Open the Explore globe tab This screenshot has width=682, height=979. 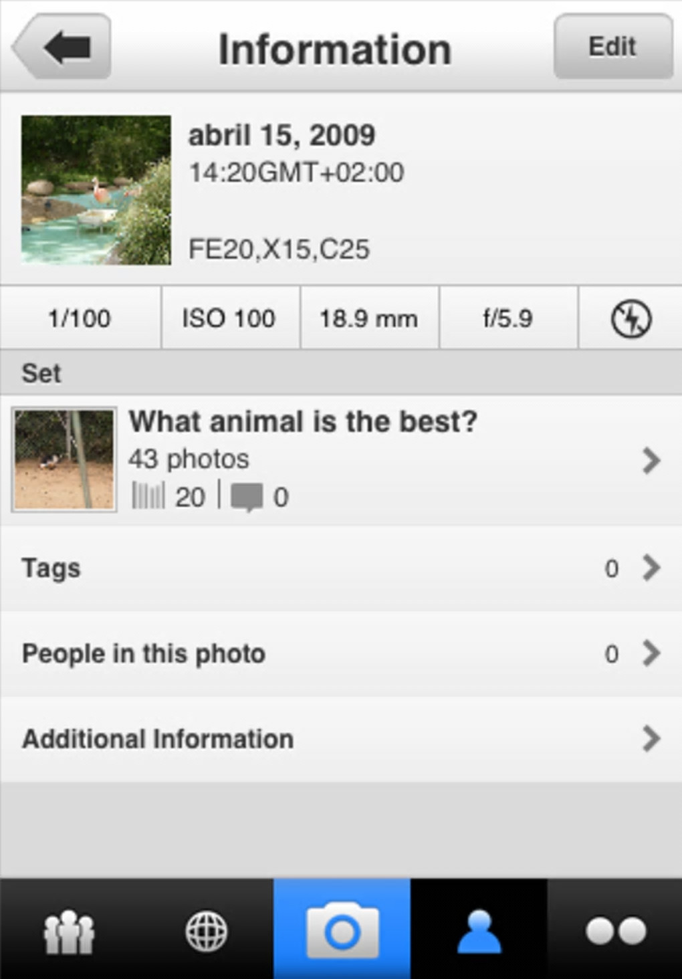[205, 931]
